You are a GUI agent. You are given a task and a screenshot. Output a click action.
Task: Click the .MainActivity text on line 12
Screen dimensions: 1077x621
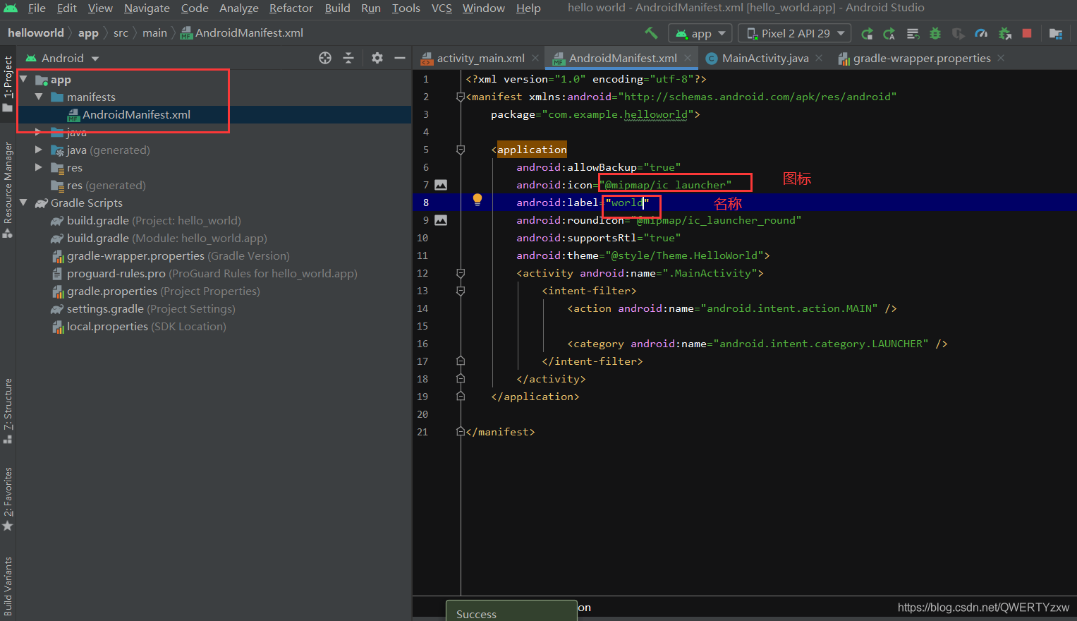pos(710,273)
